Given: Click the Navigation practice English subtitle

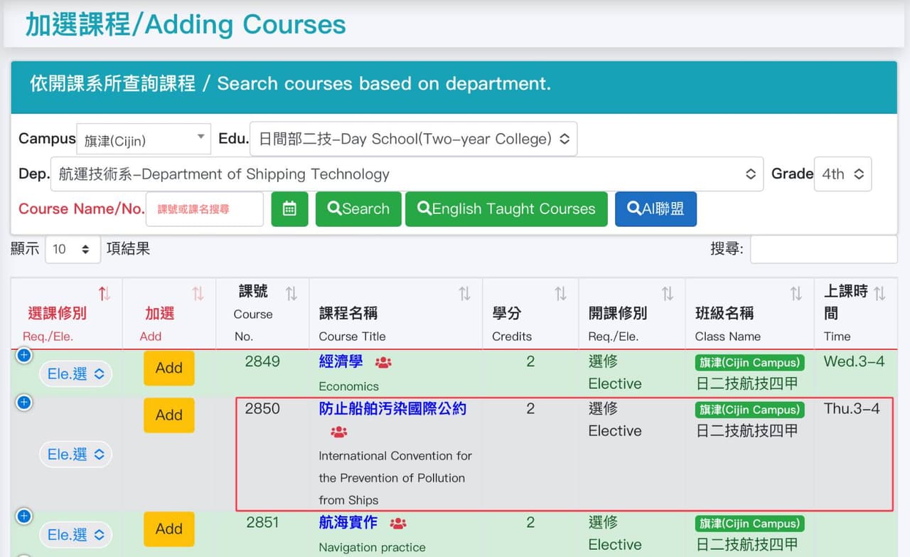Looking at the screenshot, I should pyautogui.click(x=372, y=548).
